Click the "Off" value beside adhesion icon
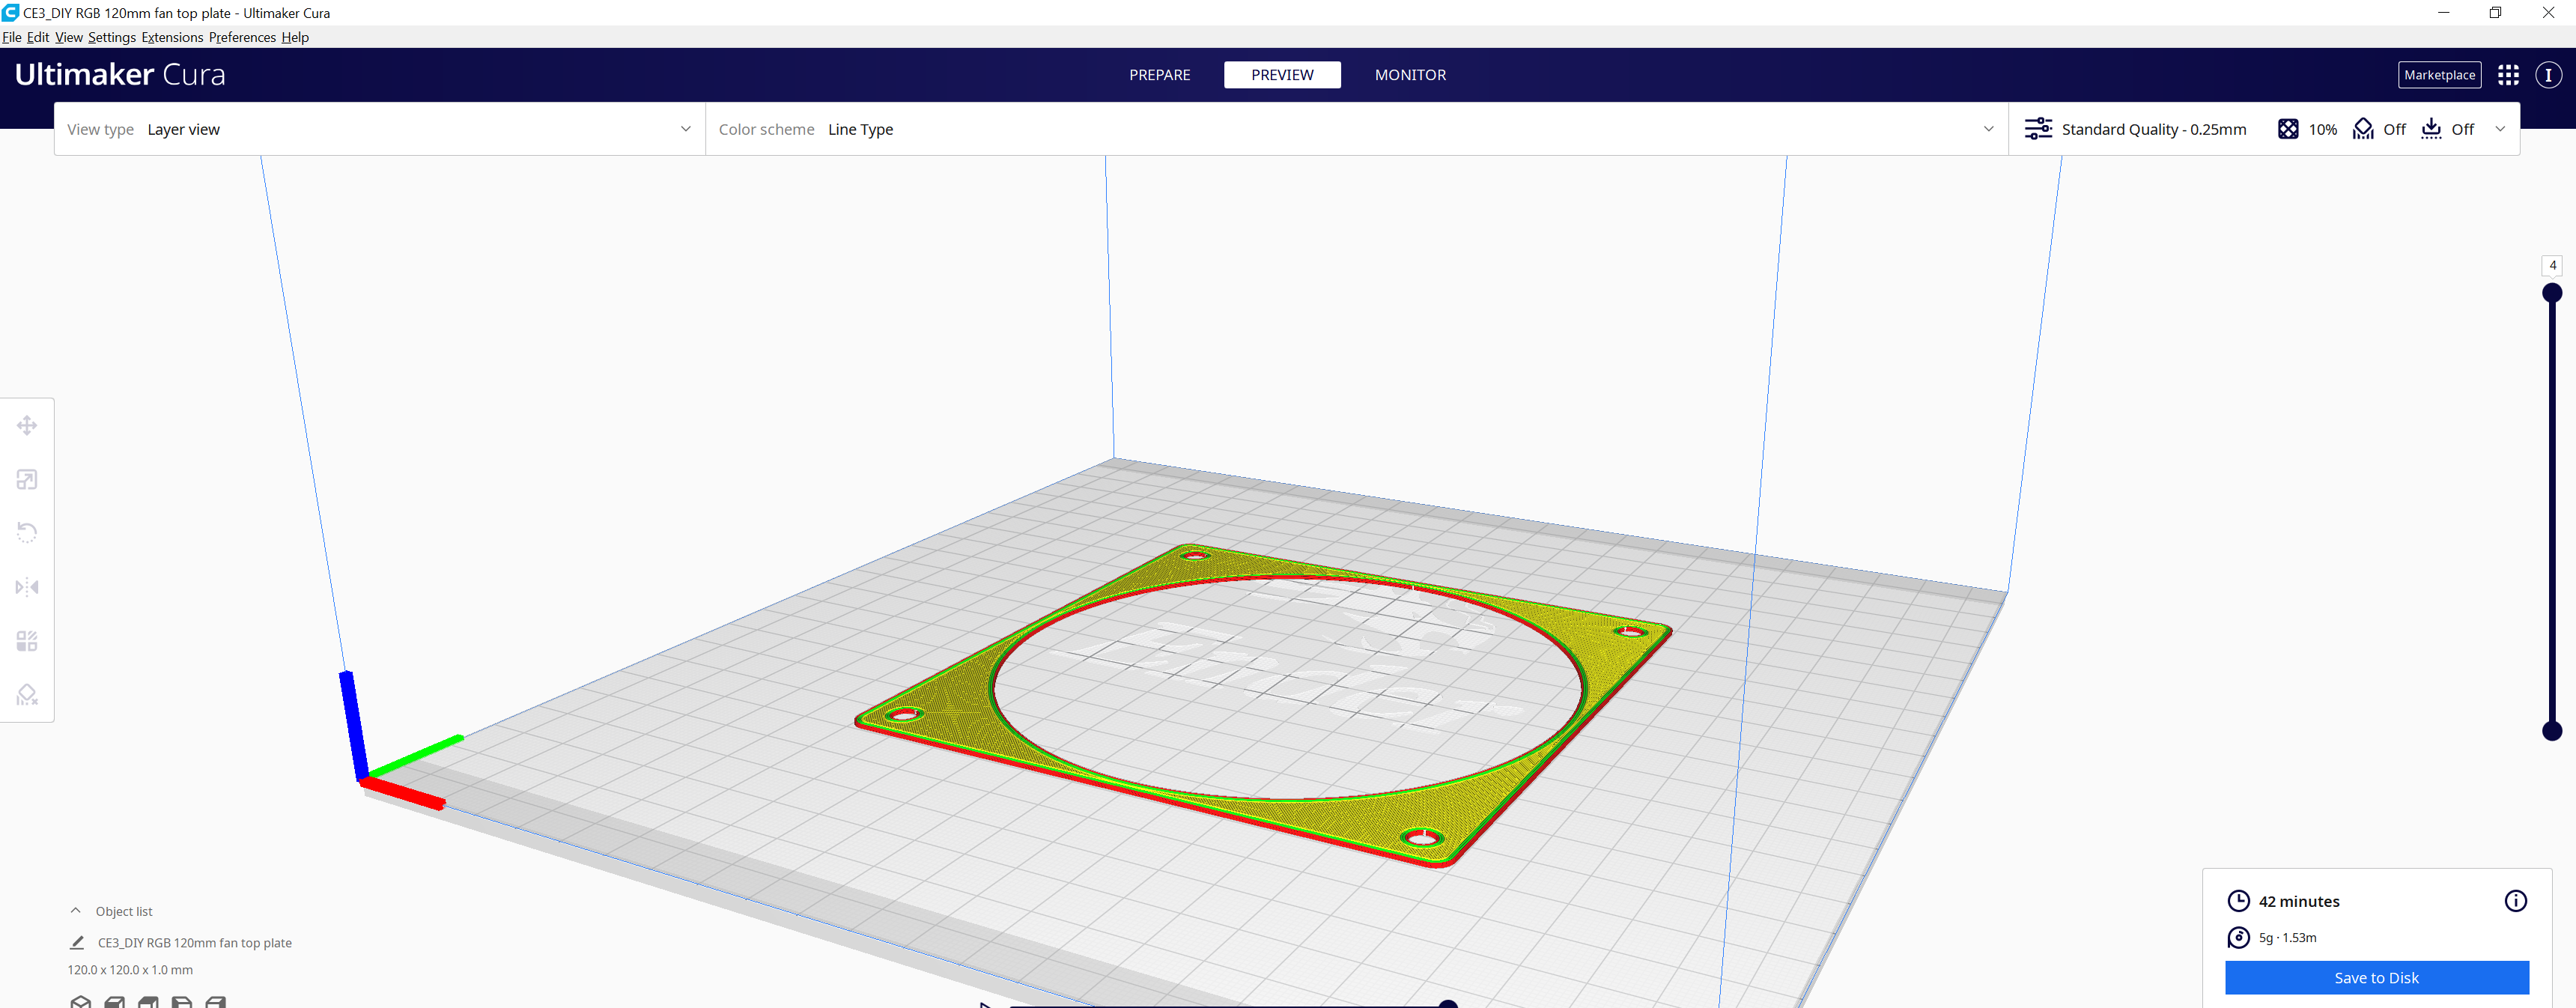 tap(2462, 129)
